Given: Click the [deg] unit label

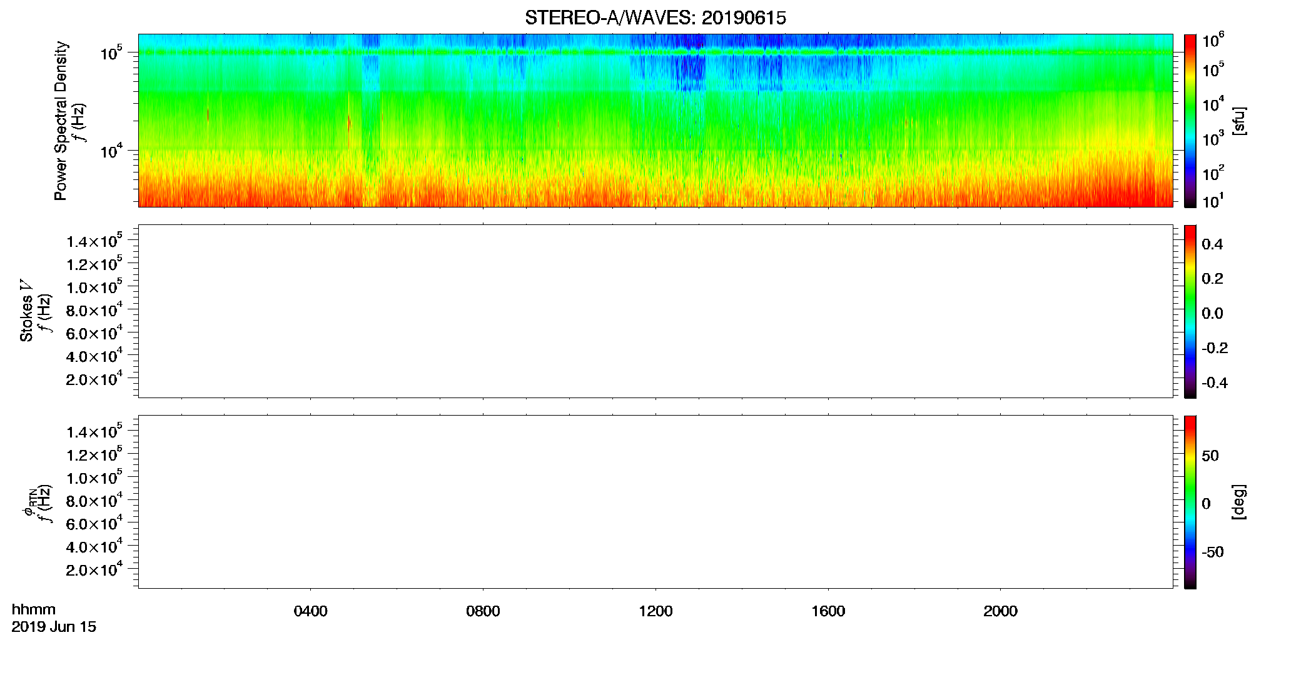Looking at the screenshot, I should point(1239,502).
